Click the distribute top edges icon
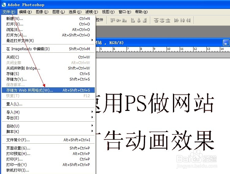The image size is (230, 174). pyautogui.click(x=156, y=20)
